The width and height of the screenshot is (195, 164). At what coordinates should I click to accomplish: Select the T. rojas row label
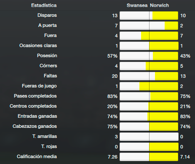pyautogui.click(x=49, y=146)
